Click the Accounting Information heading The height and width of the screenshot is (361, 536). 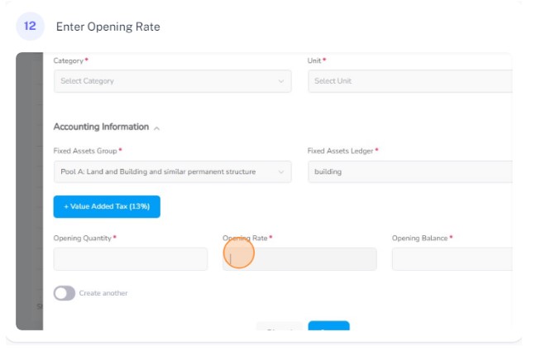tap(101, 127)
